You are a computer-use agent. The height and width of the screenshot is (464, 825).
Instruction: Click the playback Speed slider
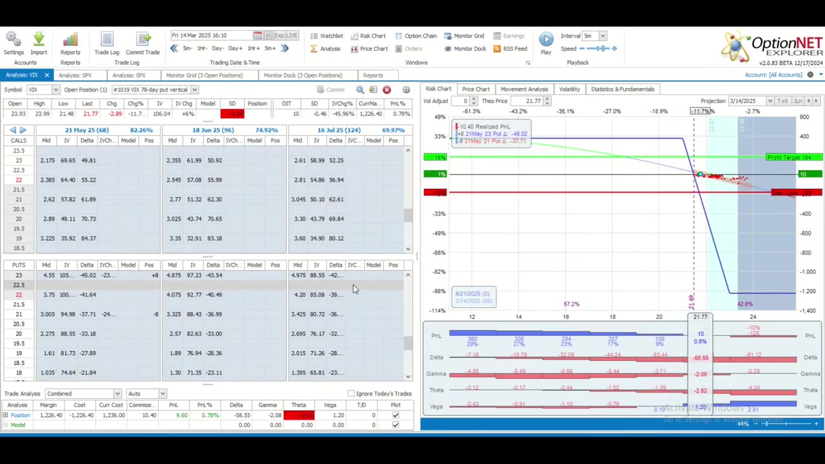599,48
